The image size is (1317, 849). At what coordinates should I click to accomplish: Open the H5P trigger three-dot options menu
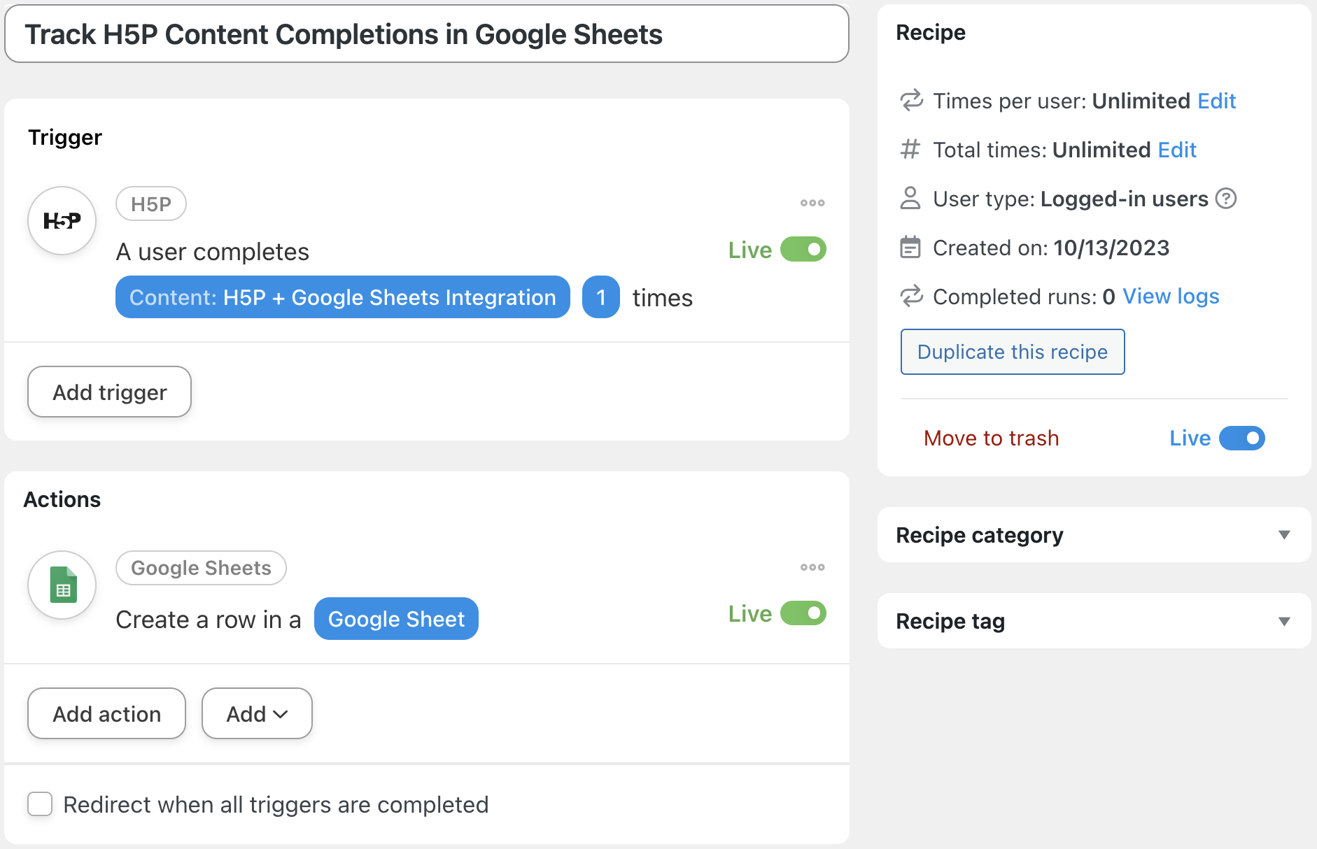[x=812, y=203]
